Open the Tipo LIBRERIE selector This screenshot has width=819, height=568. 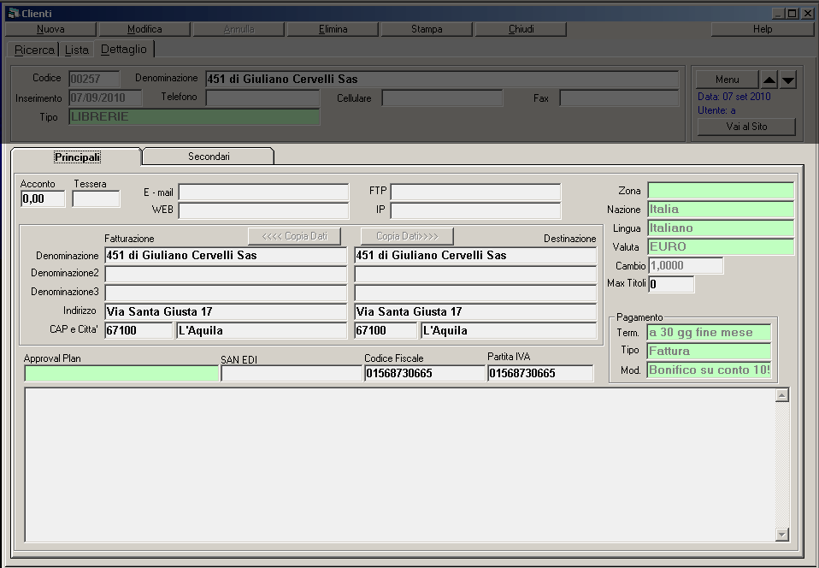point(194,116)
